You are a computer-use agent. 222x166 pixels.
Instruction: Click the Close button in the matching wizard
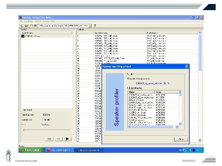point(181,139)
